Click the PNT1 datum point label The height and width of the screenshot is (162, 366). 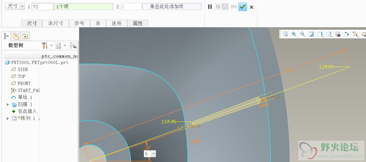click(x=275, y=97)
